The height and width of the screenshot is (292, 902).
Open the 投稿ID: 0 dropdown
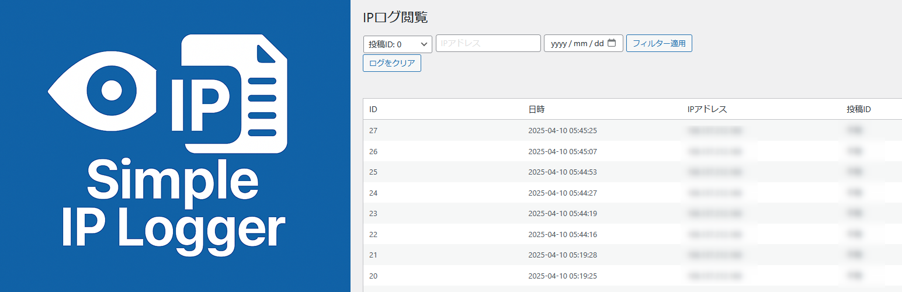click(x=397, y=44)
